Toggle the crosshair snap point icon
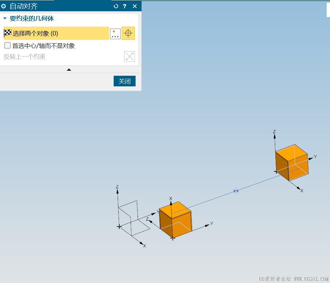The image size is (330, 283). tap(128, 33)
